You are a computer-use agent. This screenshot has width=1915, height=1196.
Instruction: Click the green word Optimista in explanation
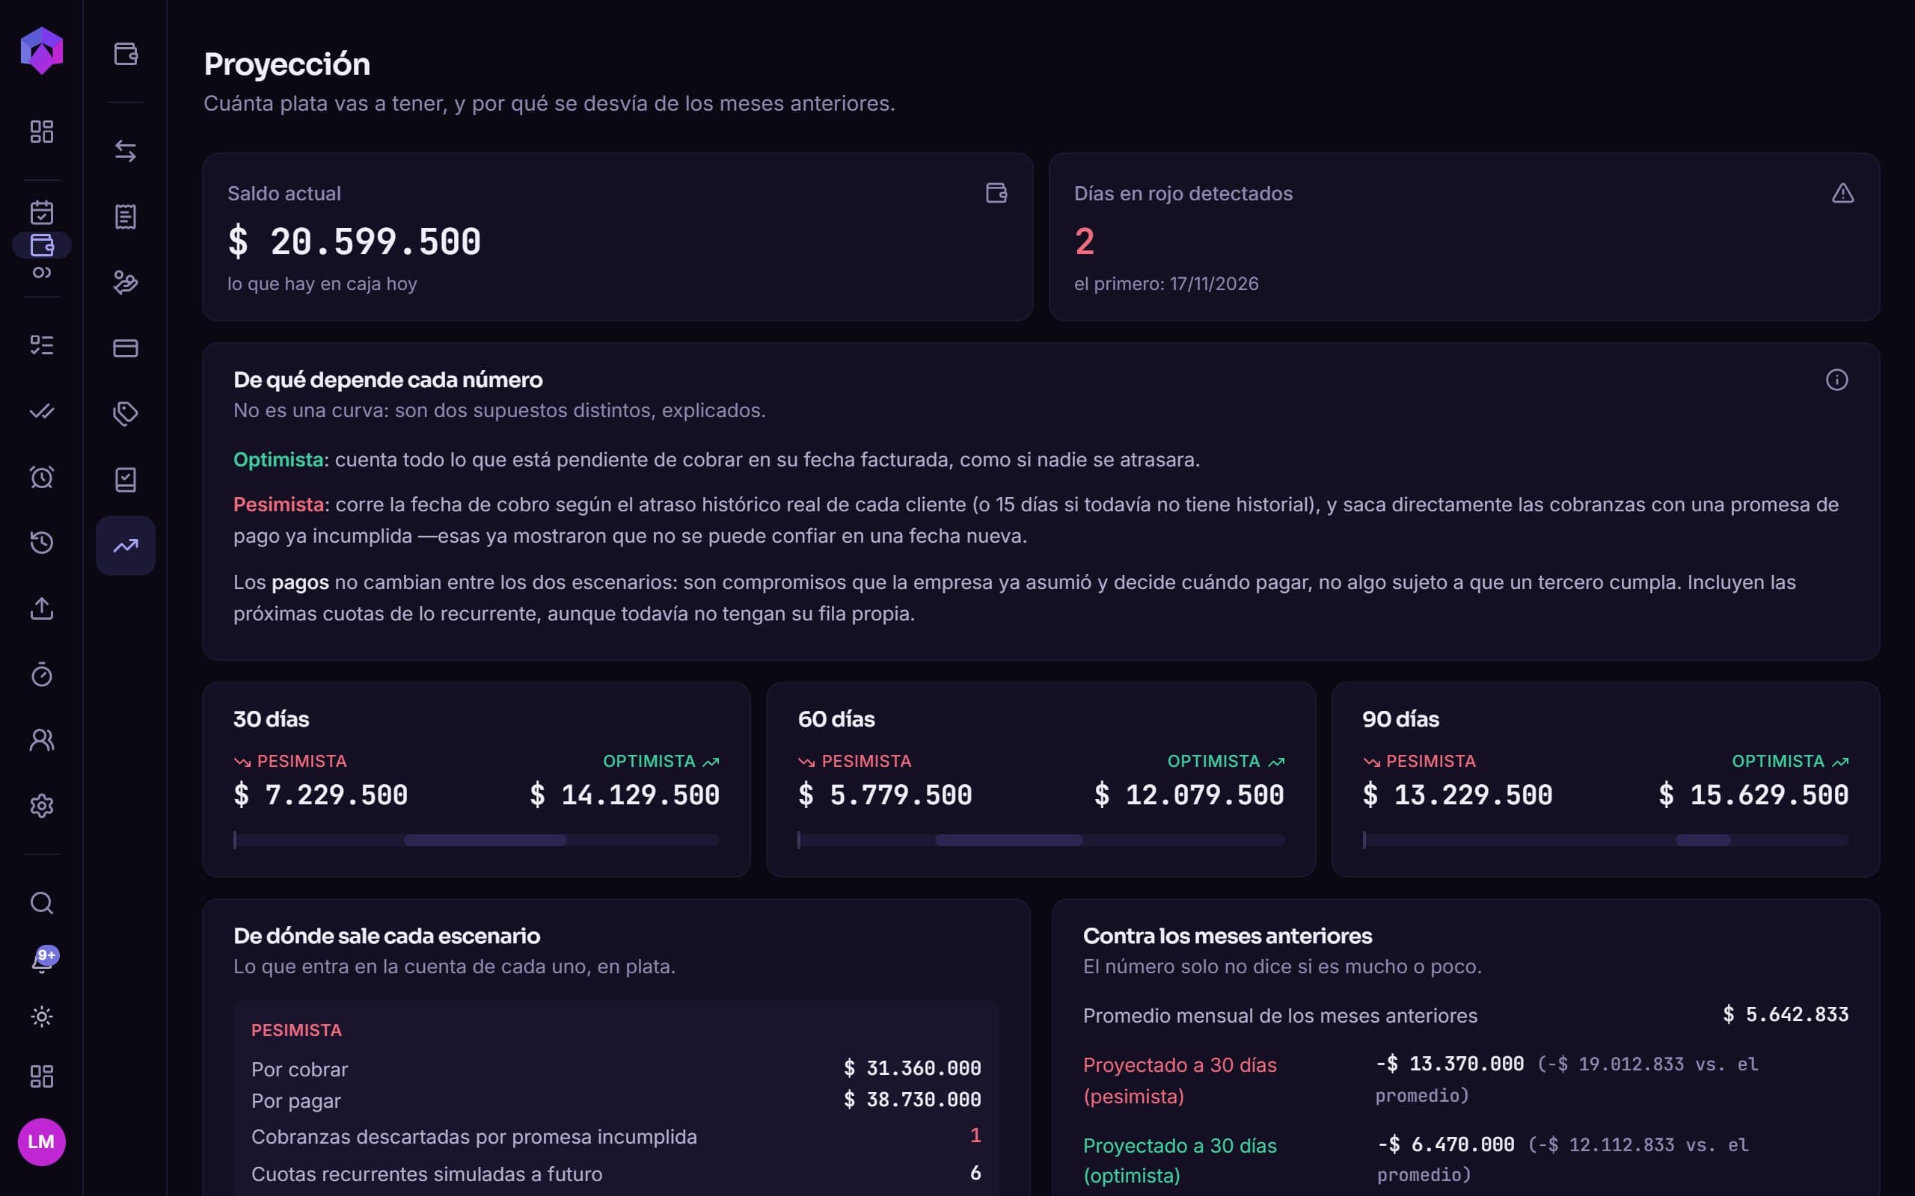point(278,460)
